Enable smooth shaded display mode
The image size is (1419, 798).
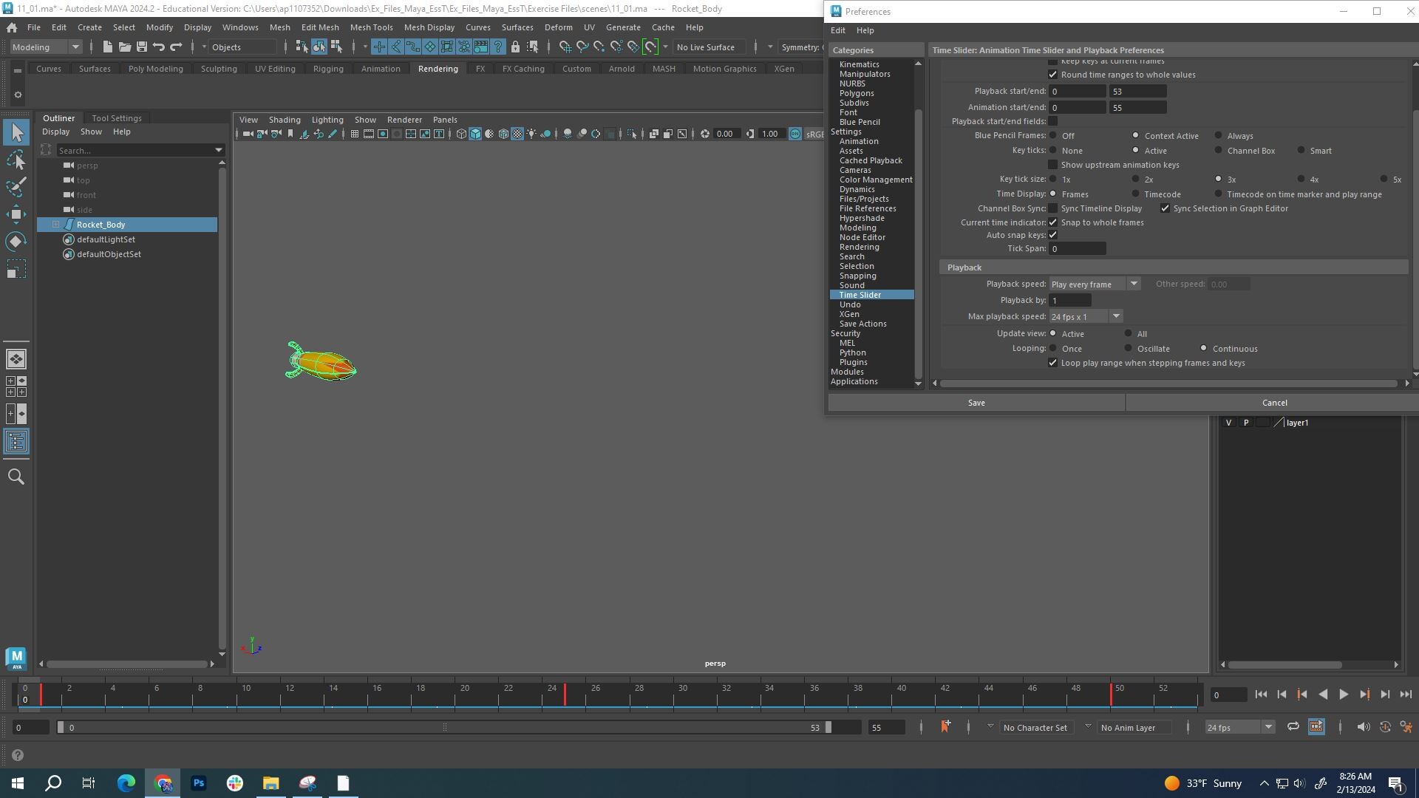tap(475, 134)
